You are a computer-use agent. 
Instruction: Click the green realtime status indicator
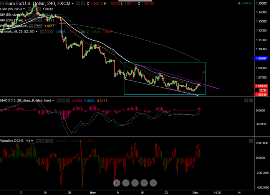click(245, 3)
